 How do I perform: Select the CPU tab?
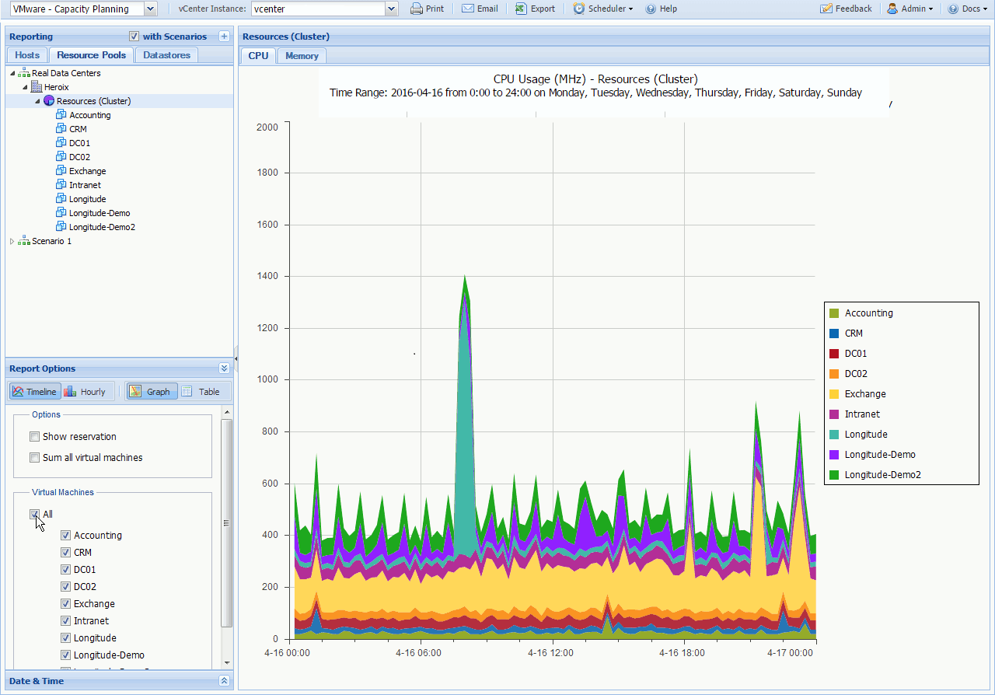click(x=258, y=56)
